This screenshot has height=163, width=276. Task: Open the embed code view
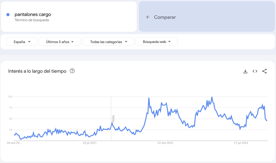coord(255,71)
